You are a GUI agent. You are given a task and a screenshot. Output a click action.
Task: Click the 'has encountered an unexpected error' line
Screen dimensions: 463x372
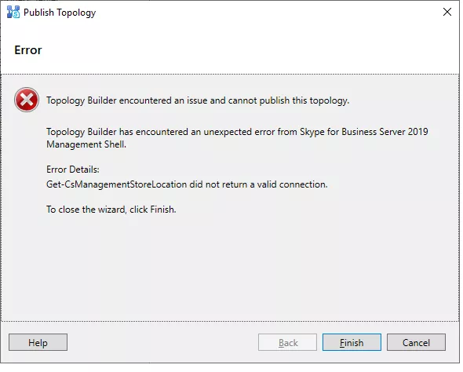[x=237, y=132]
